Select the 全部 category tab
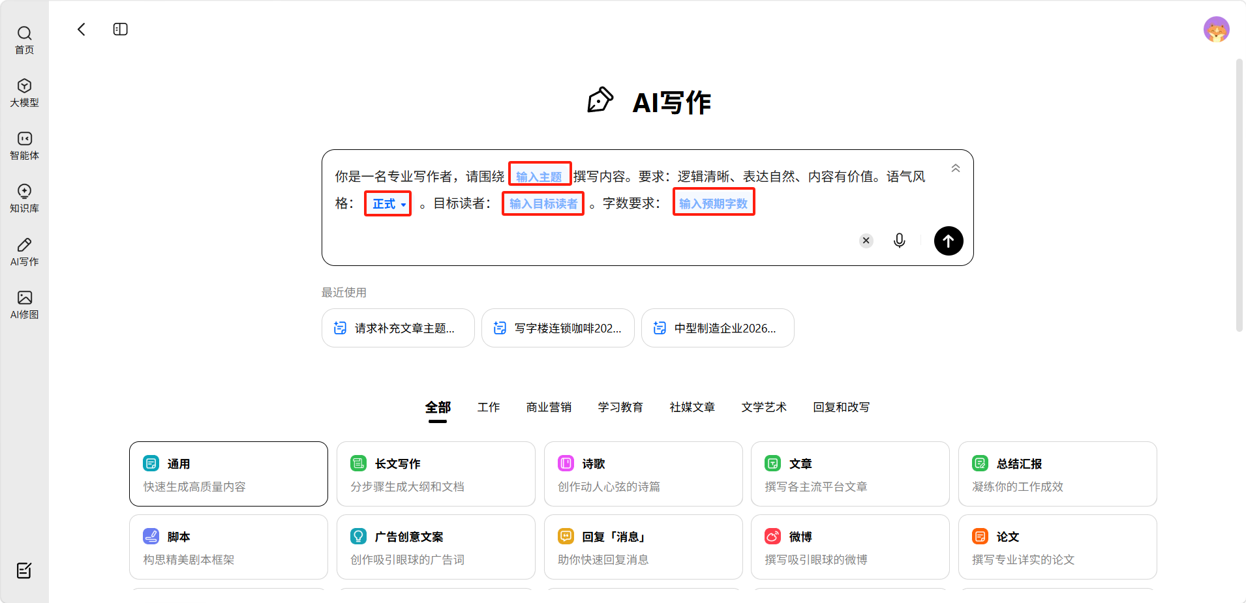The image size is (1246, 603). coord(438,408)
